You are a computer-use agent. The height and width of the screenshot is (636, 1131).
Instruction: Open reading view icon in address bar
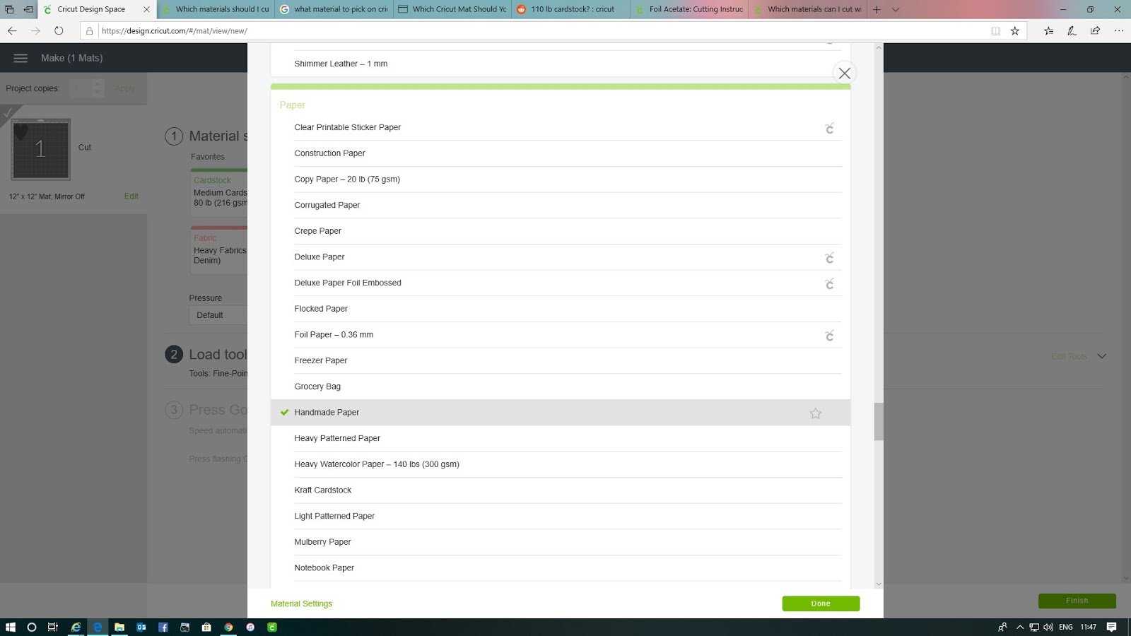(995, 30)
